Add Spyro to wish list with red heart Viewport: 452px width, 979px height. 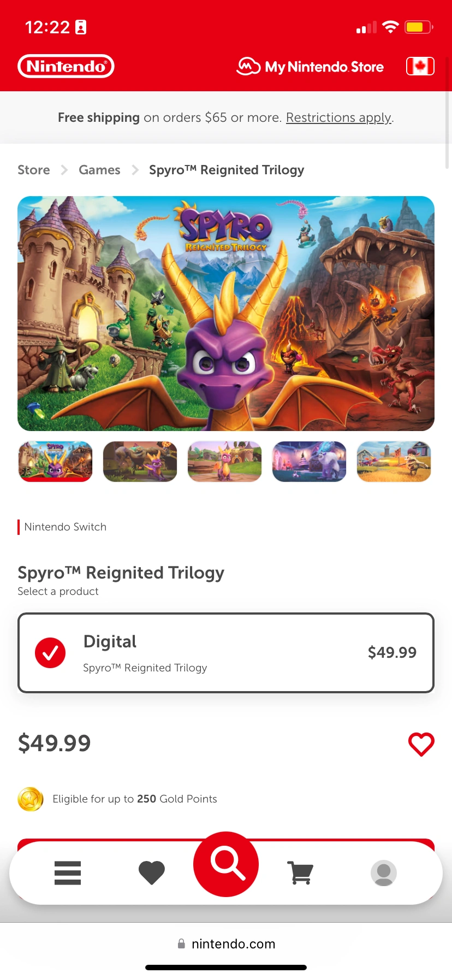(x=421, y=744)
